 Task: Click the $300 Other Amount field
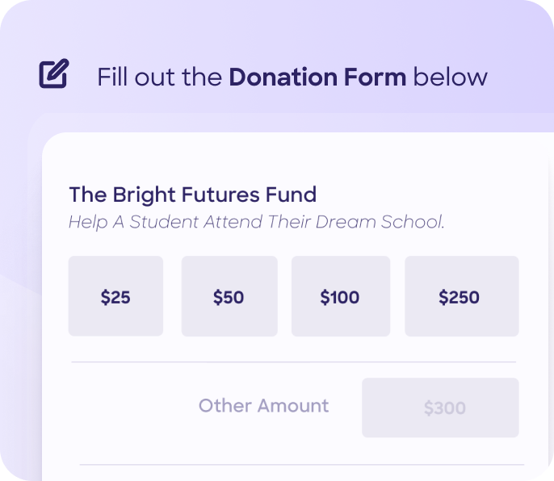(440, 408)
